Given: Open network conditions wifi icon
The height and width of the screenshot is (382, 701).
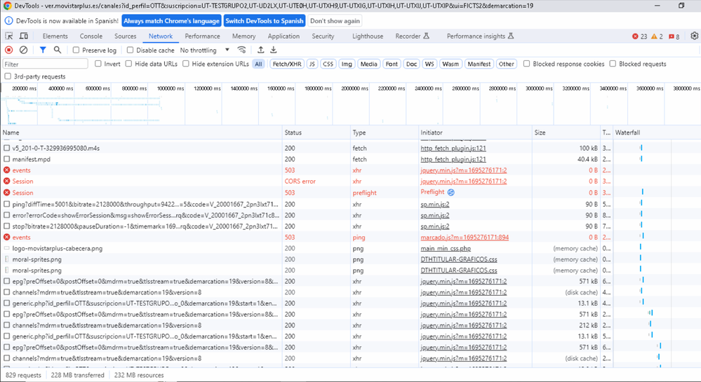Looking at the screenshot, I should 242,50.
